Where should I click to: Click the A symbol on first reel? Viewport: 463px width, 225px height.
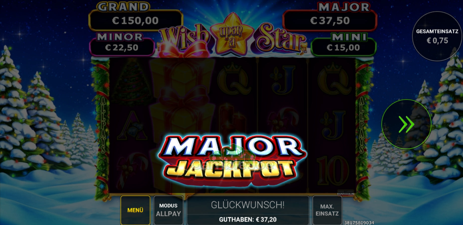click(x=132, y=125)
